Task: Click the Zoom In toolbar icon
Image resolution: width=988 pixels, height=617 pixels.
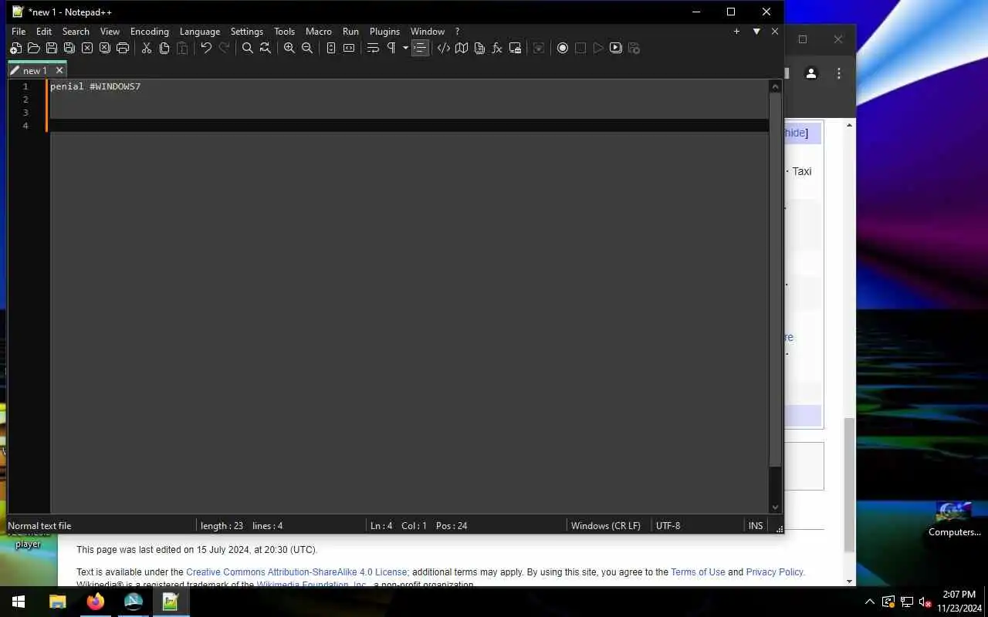Action: 289,48
